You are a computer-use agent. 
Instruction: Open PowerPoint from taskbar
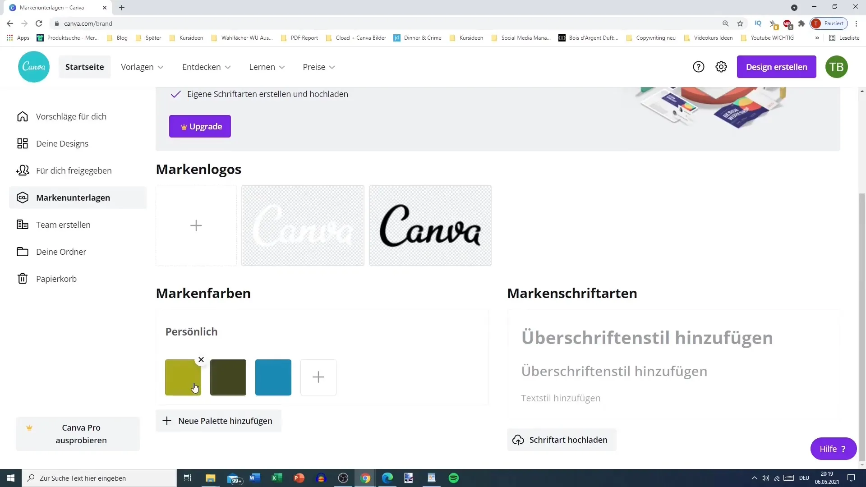point(299,478)
